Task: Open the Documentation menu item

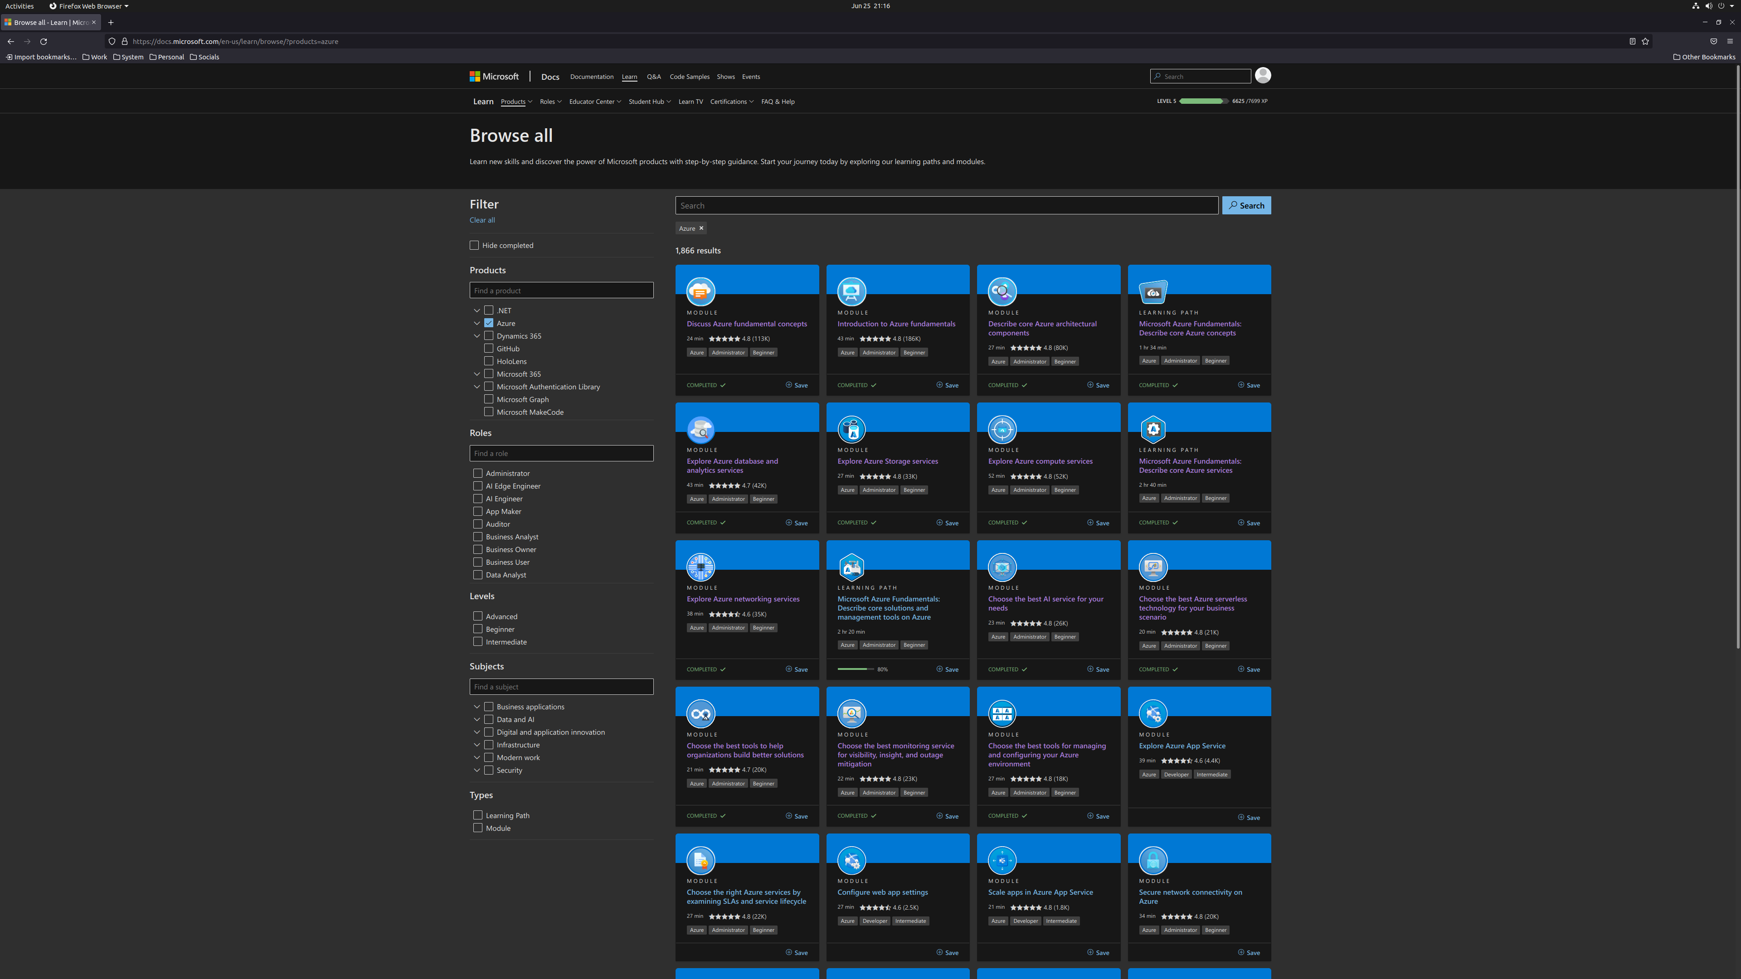Action: [591, 76]
